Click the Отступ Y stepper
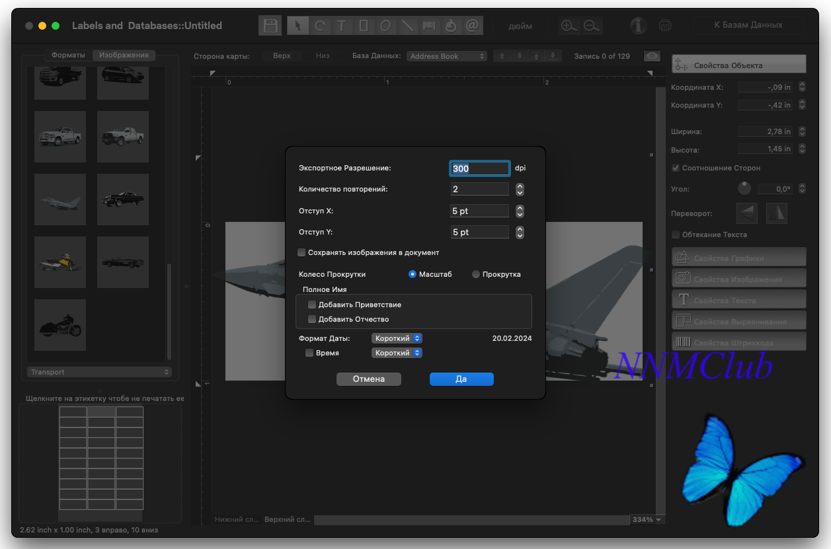Viewport: 831px width, 549px height. [520, 232]
